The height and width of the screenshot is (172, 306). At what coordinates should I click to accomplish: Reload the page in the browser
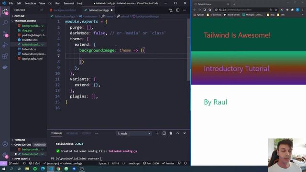tap(205, 10)
